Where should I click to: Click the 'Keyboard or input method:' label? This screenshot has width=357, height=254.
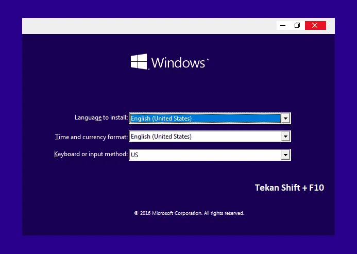click(x=91, y=154)
